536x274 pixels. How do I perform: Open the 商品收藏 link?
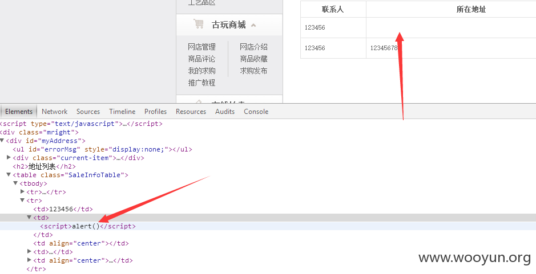pyautogui.click(x=253, y=59)
